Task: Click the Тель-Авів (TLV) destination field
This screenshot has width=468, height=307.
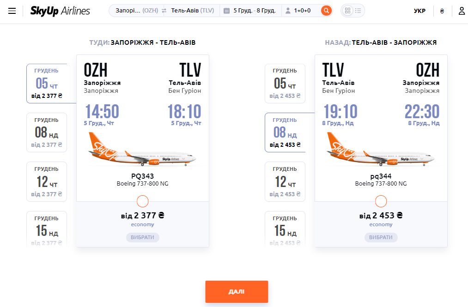Action: coord(193,11)
